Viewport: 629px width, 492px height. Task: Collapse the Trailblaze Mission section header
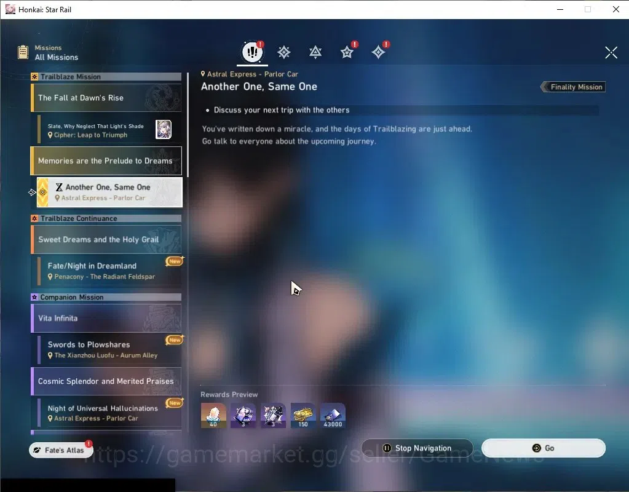pyautogui.click(x=106, y=77)
